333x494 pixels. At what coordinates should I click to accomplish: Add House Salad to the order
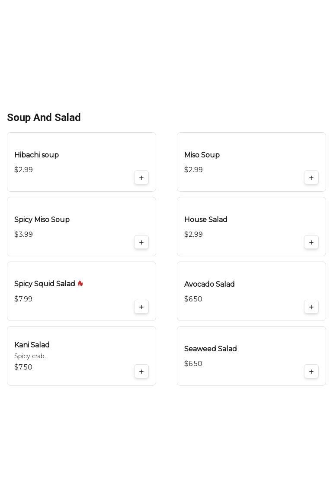pos(311,242)
